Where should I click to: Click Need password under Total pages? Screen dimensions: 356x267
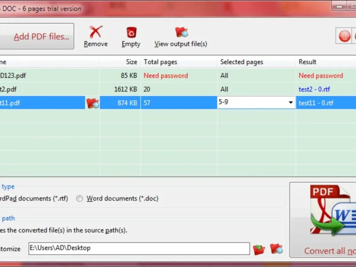click(x=166, y=76)
